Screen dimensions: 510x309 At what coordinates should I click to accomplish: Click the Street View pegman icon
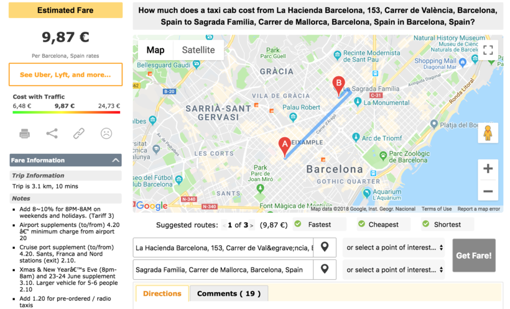coord(488,133)
